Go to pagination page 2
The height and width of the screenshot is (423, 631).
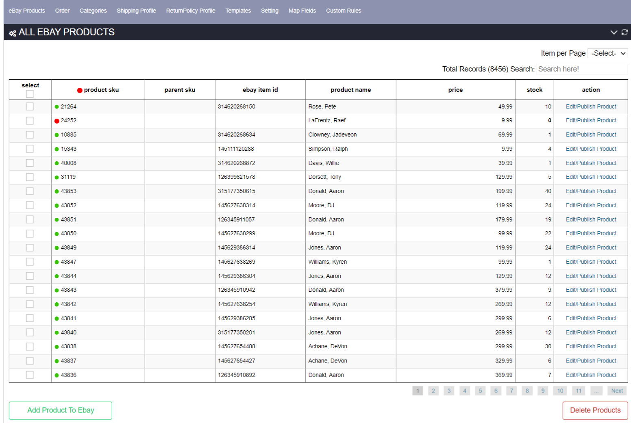pos(433,391)
